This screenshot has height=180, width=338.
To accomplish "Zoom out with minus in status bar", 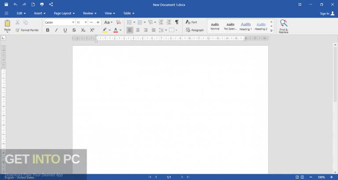I will pos(311,177).
